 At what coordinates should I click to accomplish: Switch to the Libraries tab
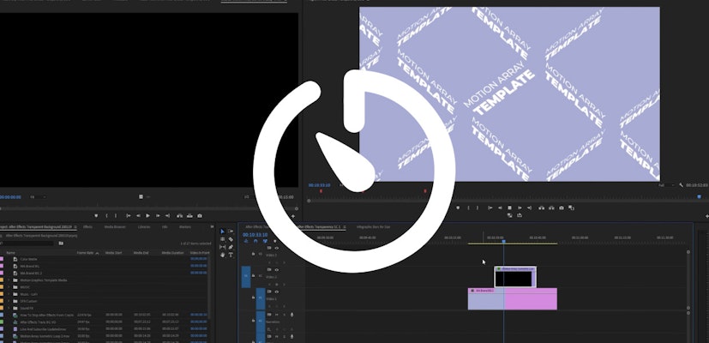tap(144, 226)
